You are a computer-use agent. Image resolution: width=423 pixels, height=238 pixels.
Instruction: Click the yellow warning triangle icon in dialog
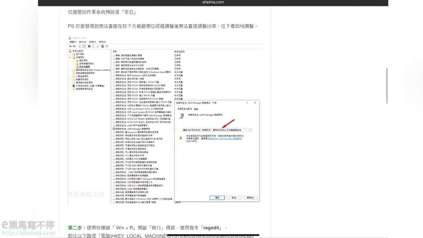[181, 138]
